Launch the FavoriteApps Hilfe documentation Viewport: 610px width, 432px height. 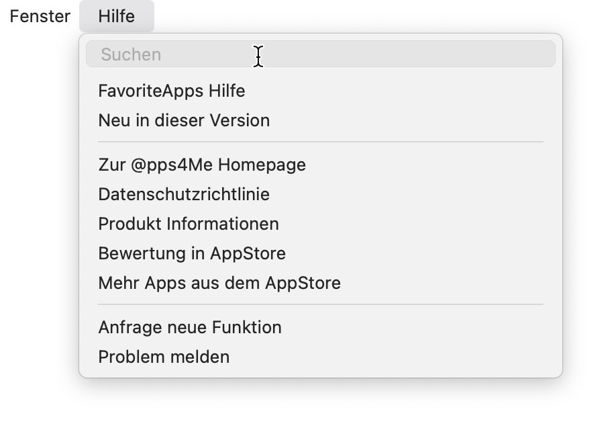click(x=321, y=91)
